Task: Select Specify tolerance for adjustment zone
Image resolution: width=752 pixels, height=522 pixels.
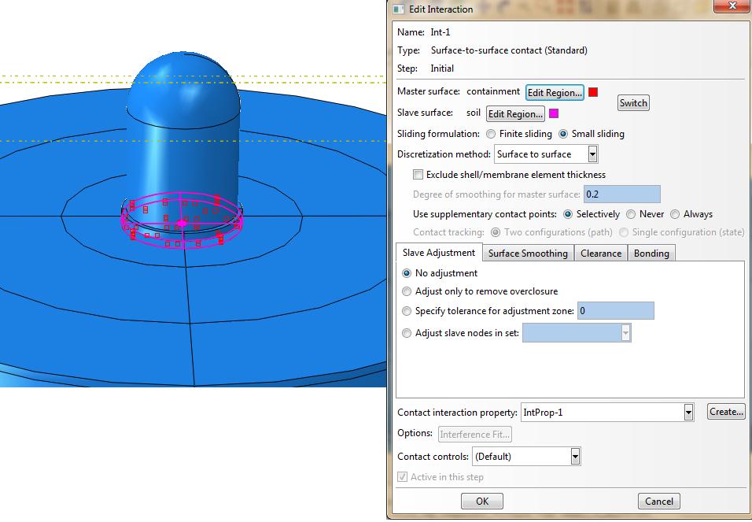Action: [x=407, y=311]
